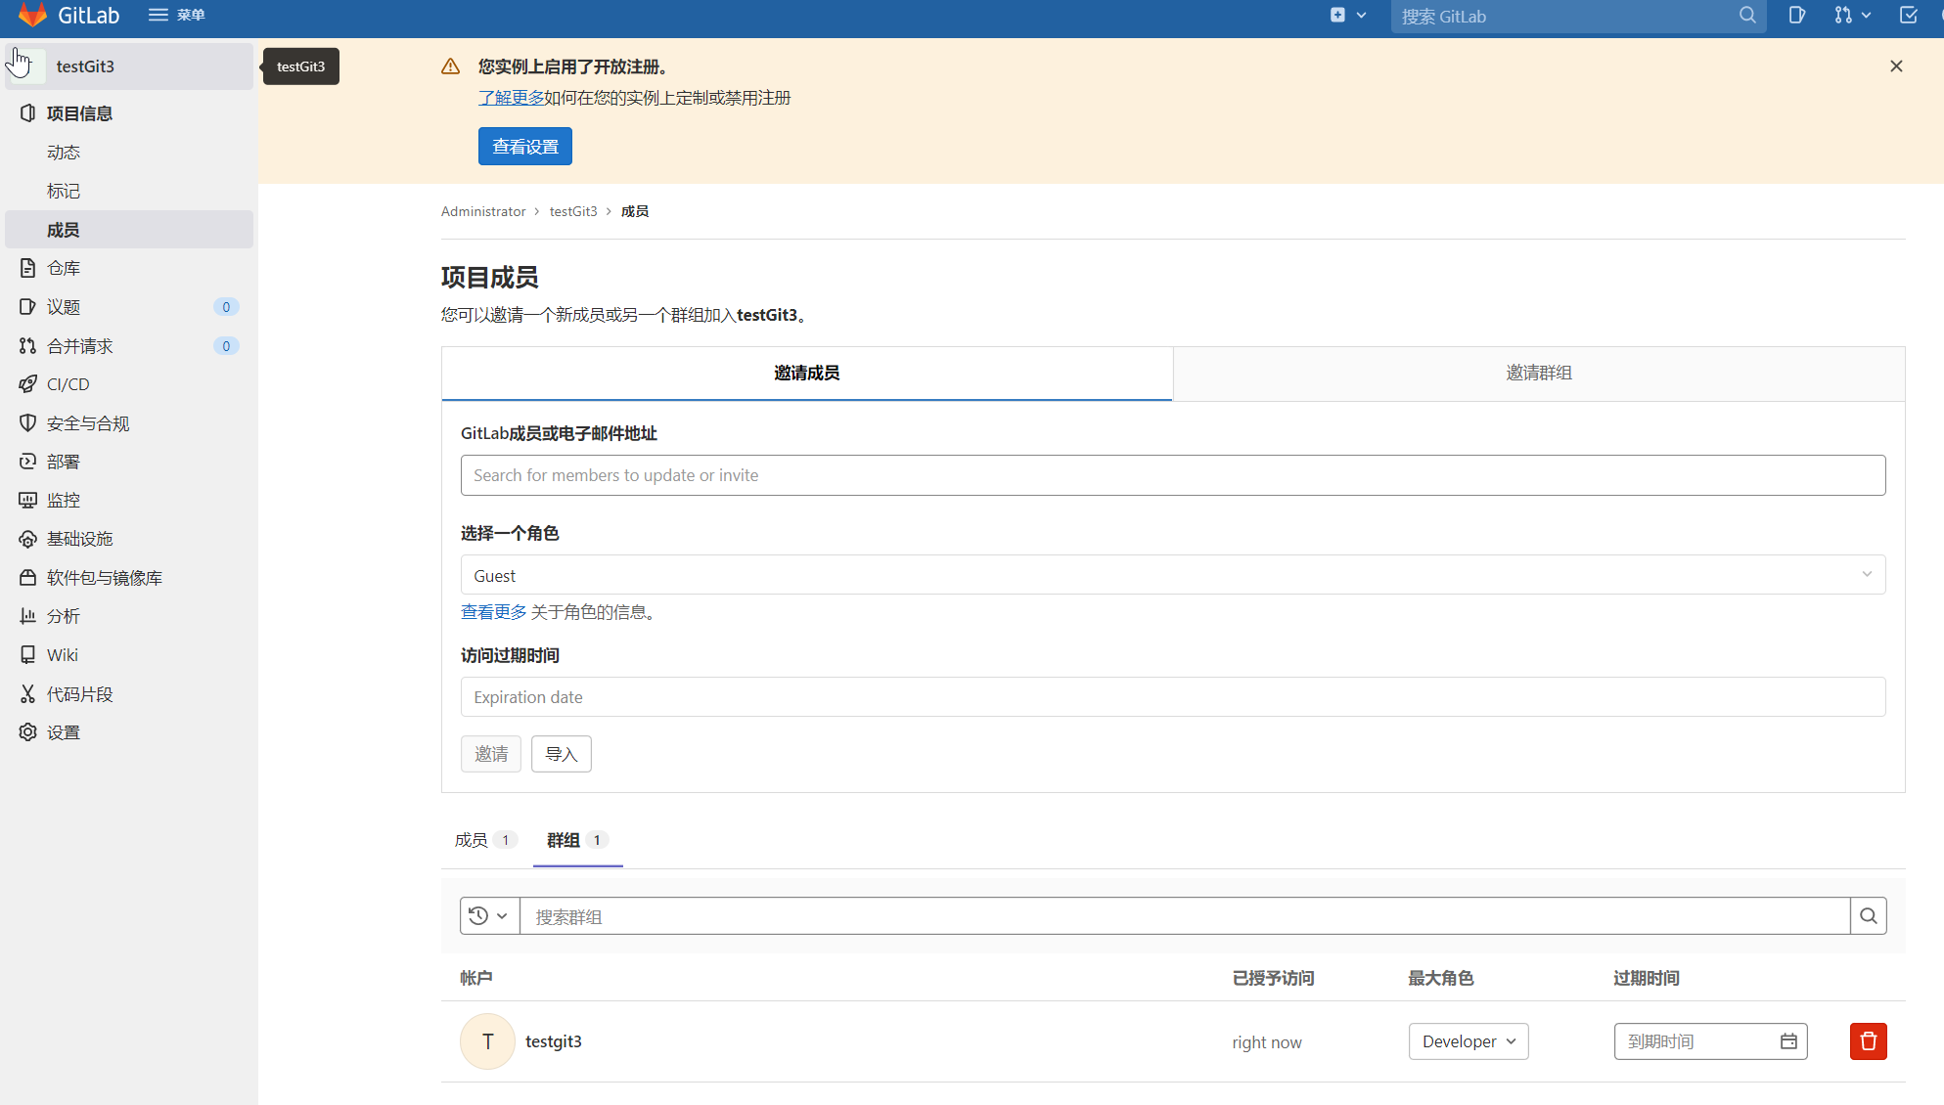This screenshot has width=1944, height=1105.
Task: Click the 软件包与镜像库 package icon
Action: 27,578
